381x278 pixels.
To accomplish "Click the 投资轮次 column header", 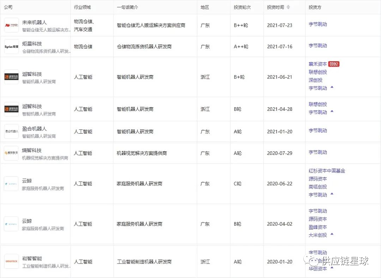I will pyautogui.click(x=242, y=7).
